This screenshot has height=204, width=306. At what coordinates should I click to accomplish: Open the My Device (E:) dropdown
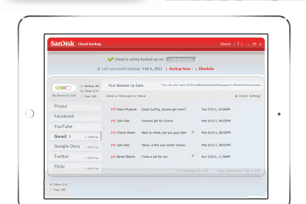[182, 59]
